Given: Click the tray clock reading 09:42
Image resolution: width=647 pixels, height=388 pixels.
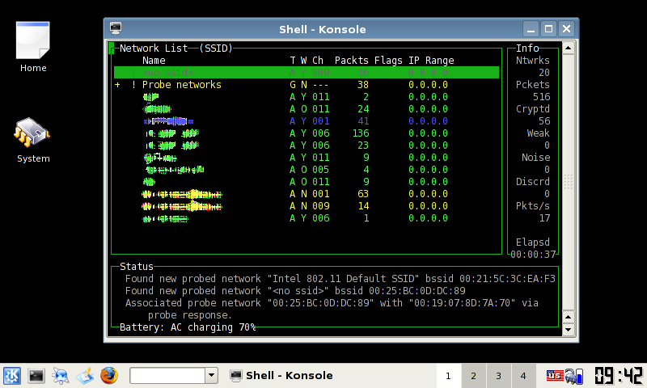Looking at the screenshot, I should [619, 376].
